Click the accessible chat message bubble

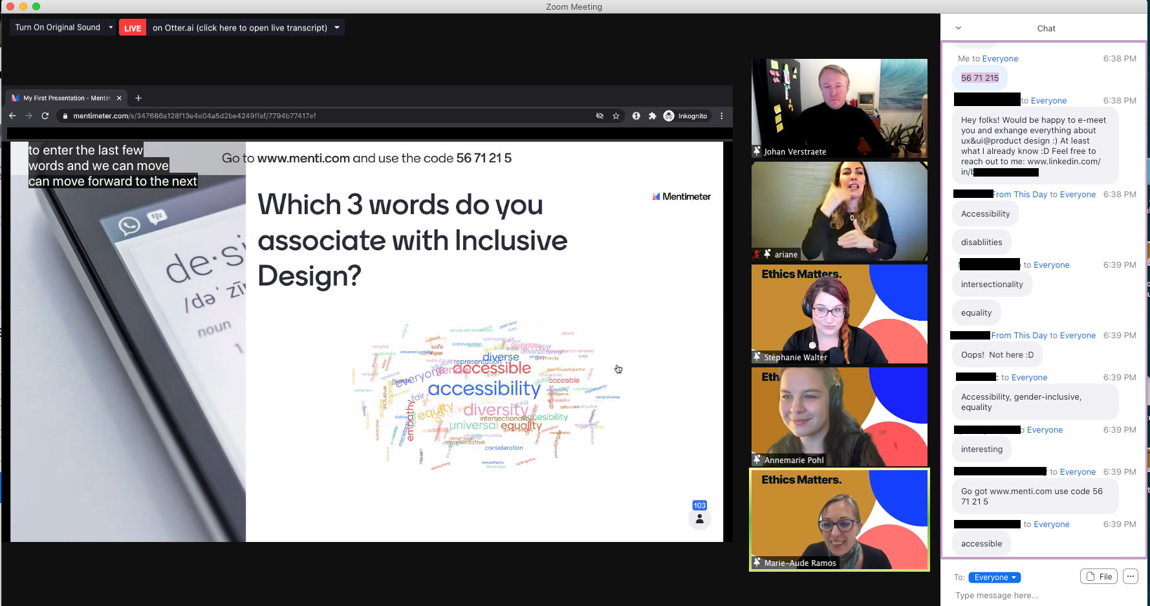[981, 544]
